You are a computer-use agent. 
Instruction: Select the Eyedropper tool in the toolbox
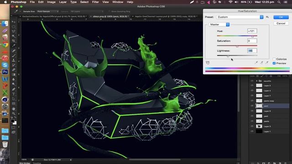pos(14,46)
